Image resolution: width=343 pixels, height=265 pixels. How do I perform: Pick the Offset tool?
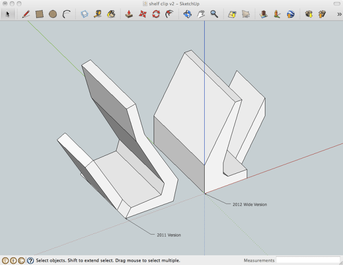169,14
